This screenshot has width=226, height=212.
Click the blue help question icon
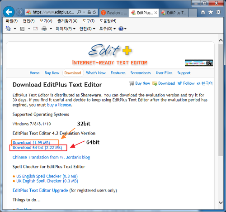pos(121,29)
